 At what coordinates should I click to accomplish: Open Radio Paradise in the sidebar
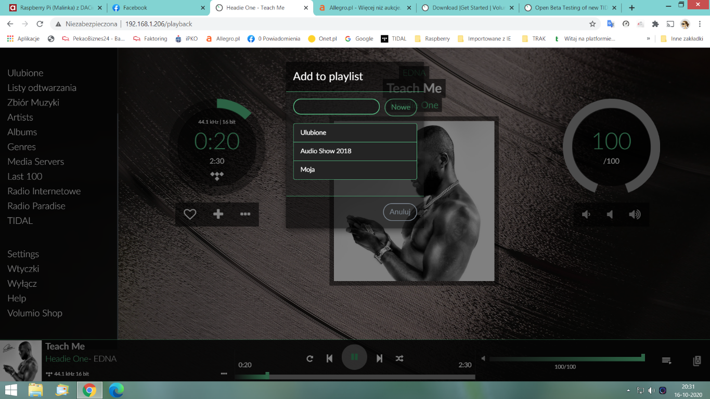coord(36,206)
